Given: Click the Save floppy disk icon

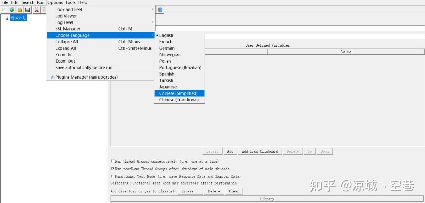Looking at the screenshot, I should point(27,10).
